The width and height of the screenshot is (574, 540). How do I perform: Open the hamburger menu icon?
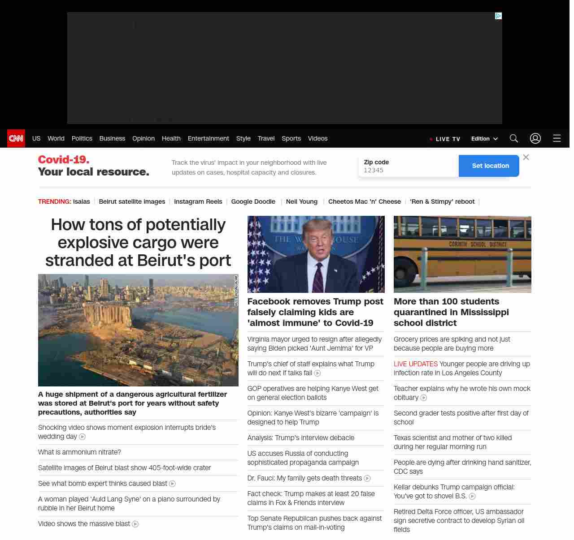557,138
